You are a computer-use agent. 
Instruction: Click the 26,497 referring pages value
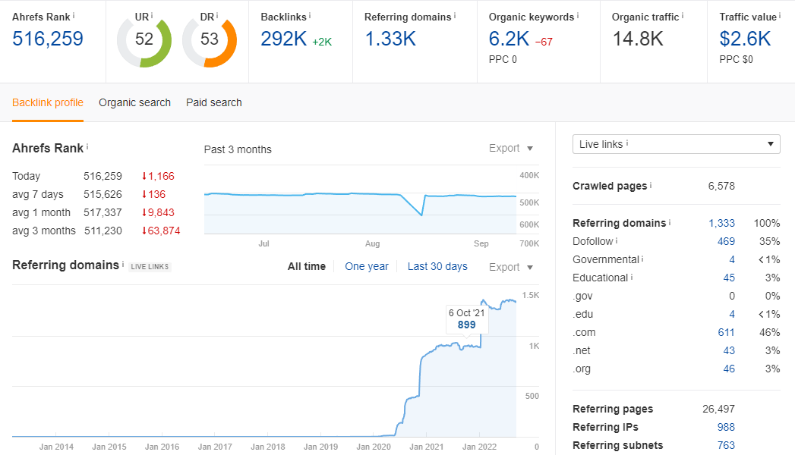pos(718,409)
